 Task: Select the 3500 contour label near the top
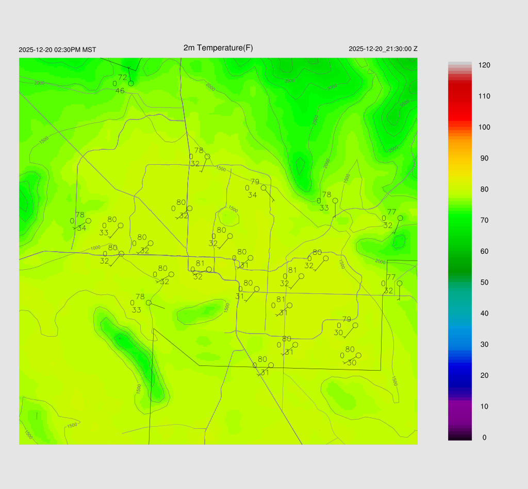pyautogui.click(x=290, y=81)
